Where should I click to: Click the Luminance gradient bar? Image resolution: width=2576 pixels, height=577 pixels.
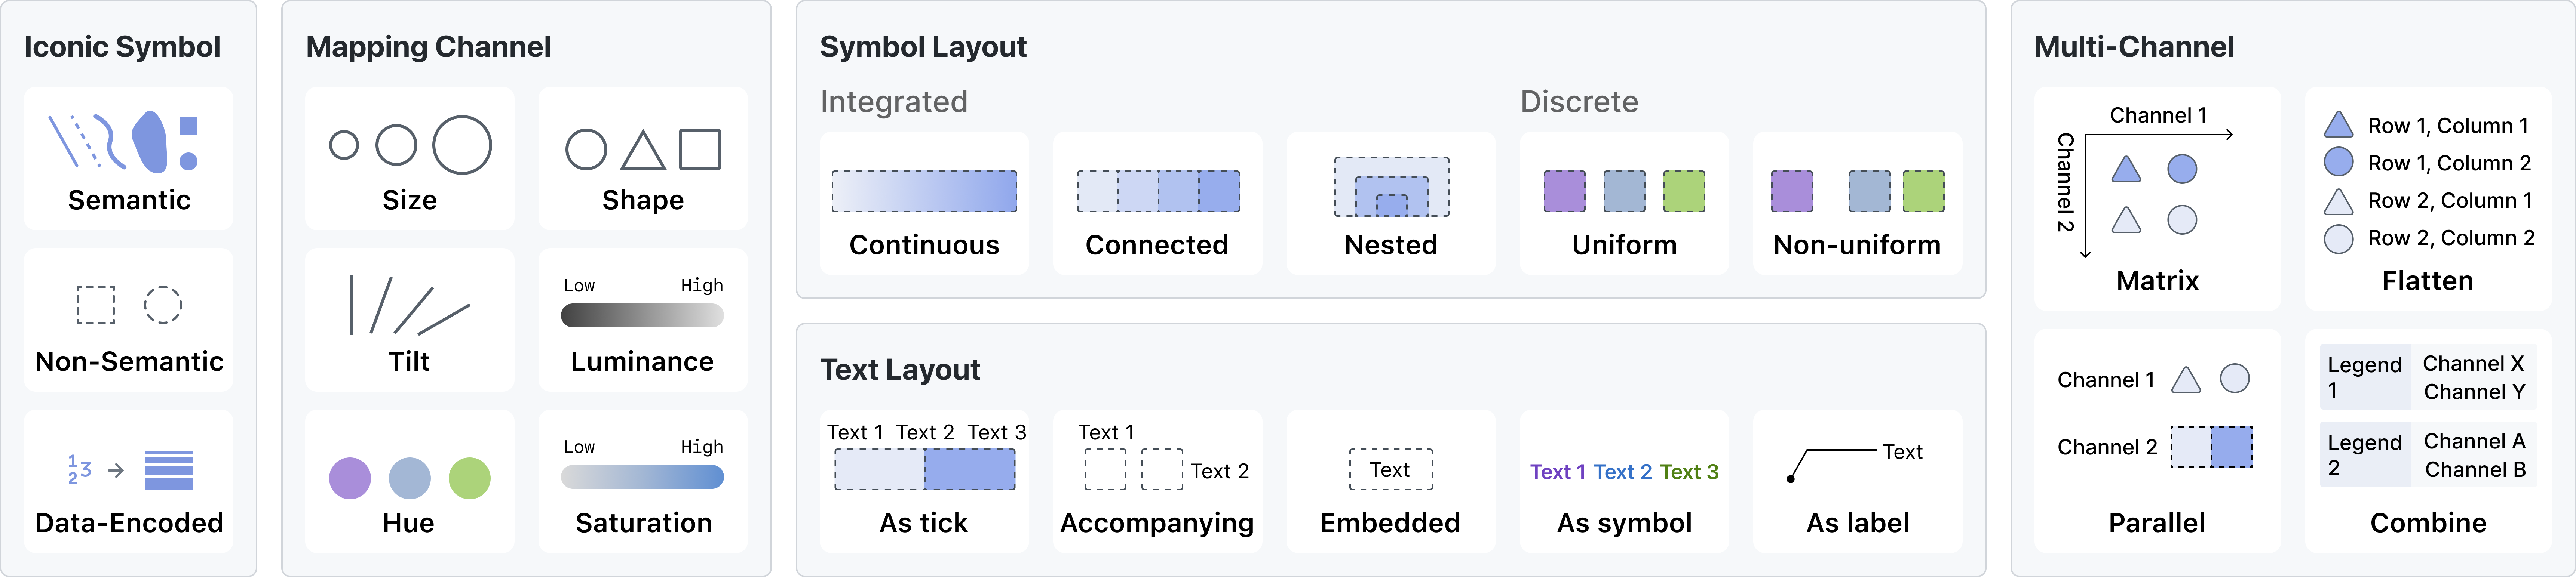point(642,316)
